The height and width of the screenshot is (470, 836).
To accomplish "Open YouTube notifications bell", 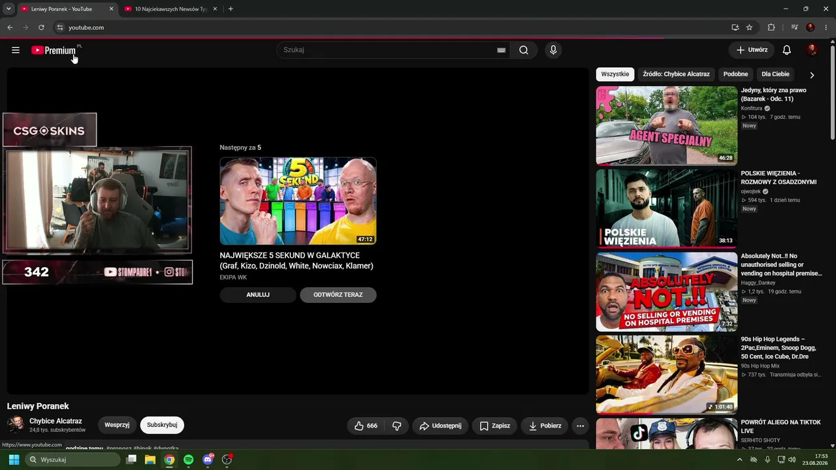I will click(x=787, y=50).
